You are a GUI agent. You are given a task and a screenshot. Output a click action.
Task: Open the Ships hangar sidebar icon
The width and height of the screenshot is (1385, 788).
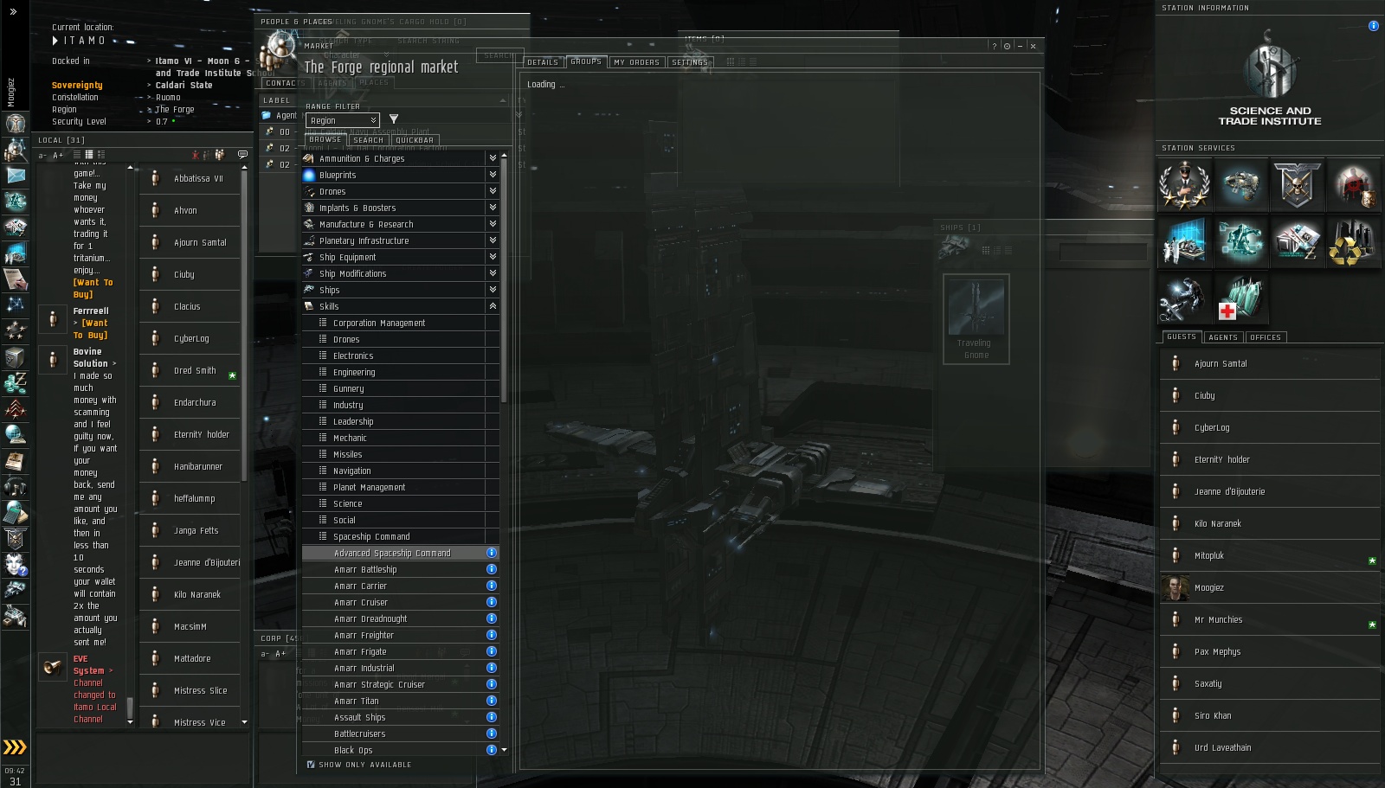point(15,590)
